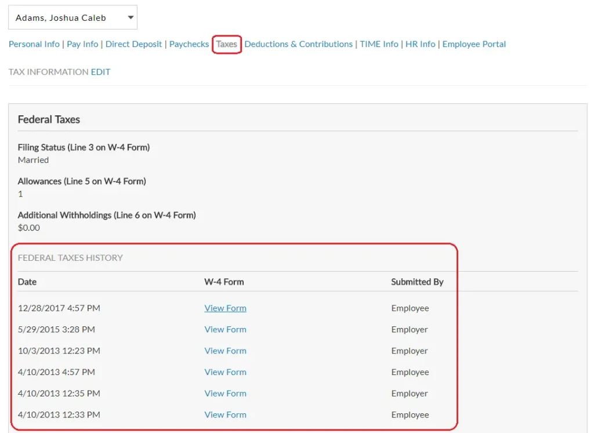Switch to the Direct Deposit tab

pos(133,44)
